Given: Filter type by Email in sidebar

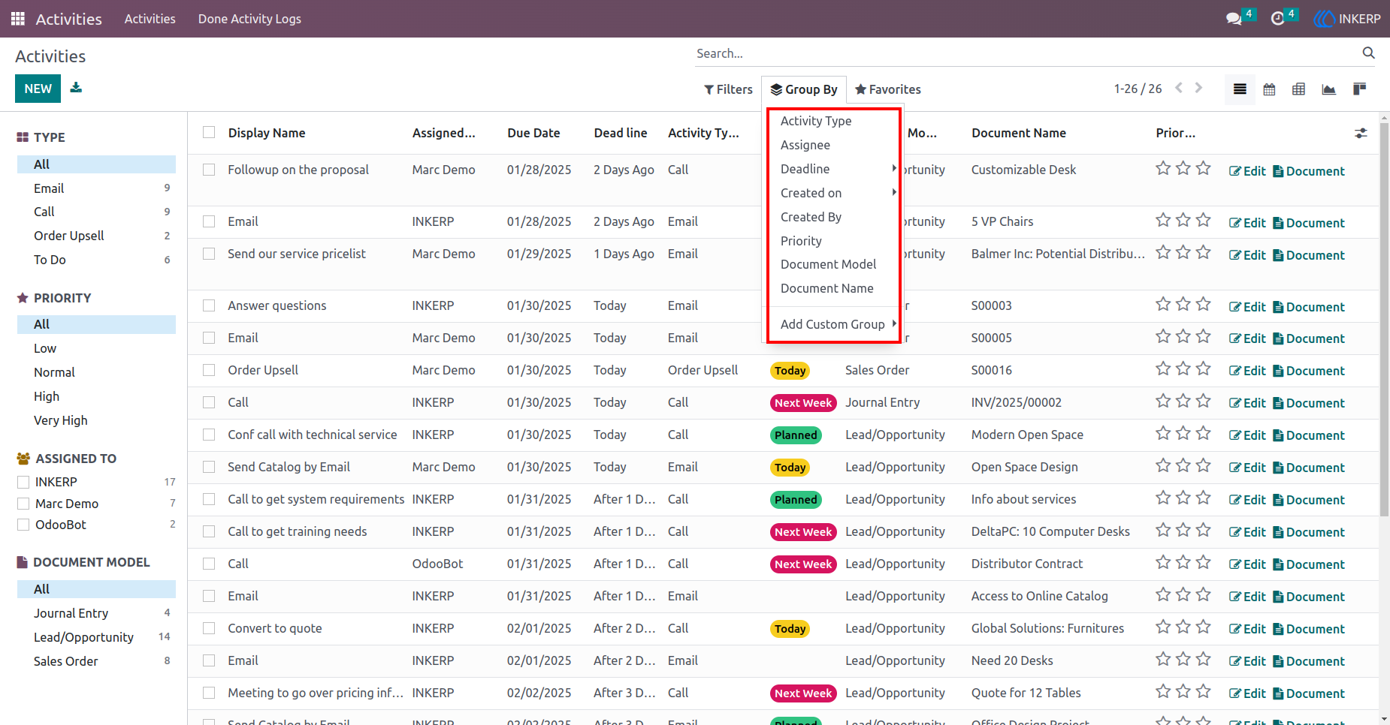Looking at the screenshot, I should (96, 188).
